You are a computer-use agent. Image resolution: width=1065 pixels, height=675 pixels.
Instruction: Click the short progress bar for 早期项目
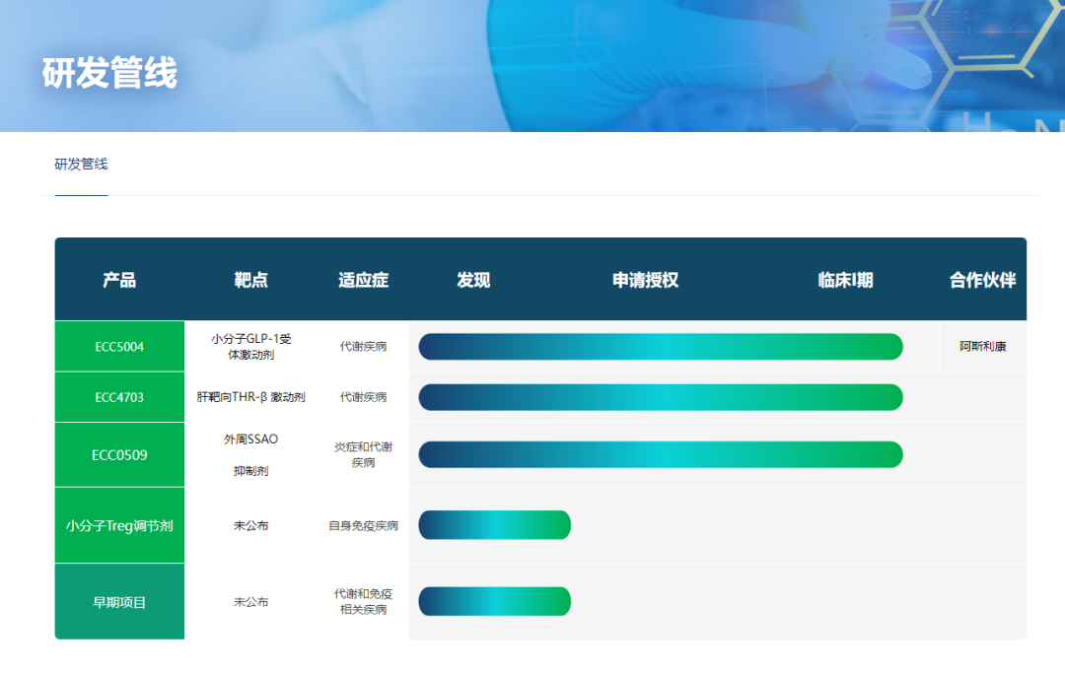pyautogui.click(x=494, y=601)
